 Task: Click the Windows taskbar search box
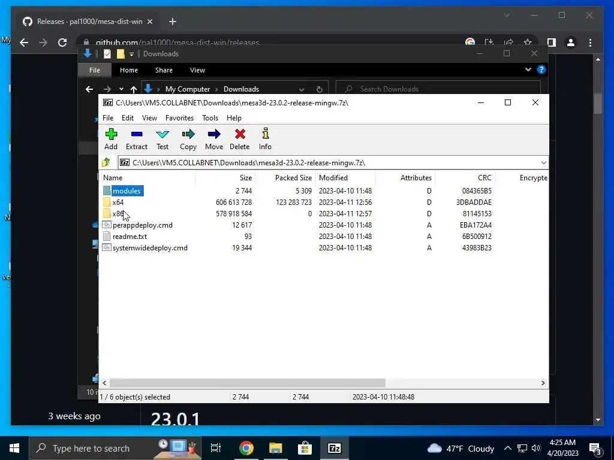point(115,448)
